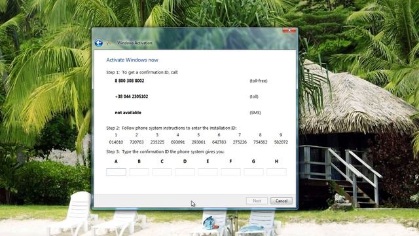Click the 'Windows Activation' title text
The height and width of the screenshot is (236, 419).
pyautogui.click(x=134, y=43)
